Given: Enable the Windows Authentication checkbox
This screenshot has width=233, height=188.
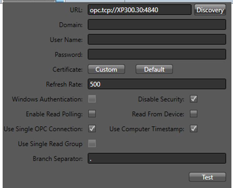Looking at the screenshot, I should [x=92, y=99].
